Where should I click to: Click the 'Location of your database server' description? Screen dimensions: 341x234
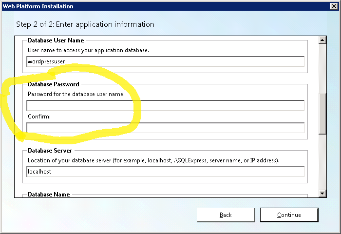point(153,160)
